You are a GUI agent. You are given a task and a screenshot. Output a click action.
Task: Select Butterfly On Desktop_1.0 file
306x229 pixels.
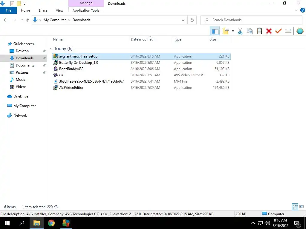click(141, 63)
